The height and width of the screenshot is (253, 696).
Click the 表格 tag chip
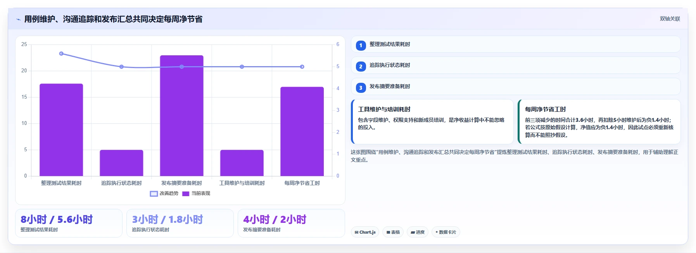(393, 232)
